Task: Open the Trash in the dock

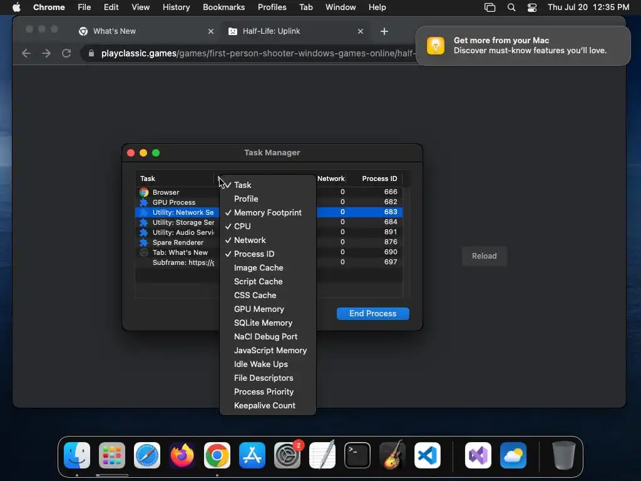Action: (x=564, y=455)
